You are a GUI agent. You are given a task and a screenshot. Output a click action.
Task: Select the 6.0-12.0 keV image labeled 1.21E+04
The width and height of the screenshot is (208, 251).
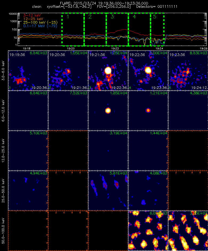[x=148, y=111]
